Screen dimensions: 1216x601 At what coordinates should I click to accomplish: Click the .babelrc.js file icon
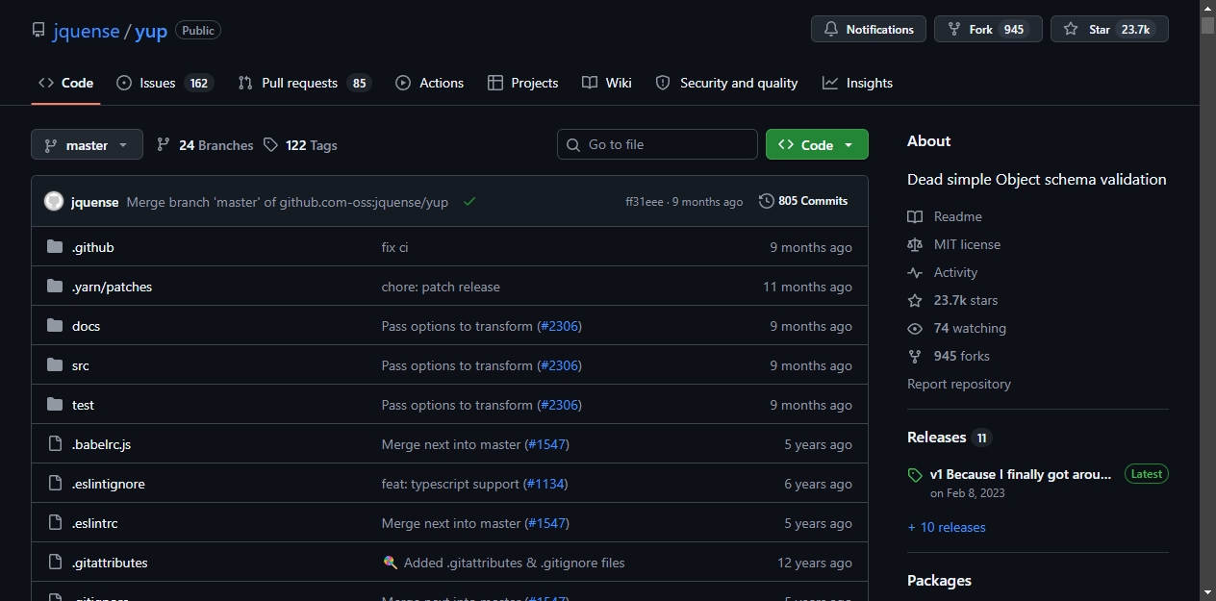(x=55, y=444)
